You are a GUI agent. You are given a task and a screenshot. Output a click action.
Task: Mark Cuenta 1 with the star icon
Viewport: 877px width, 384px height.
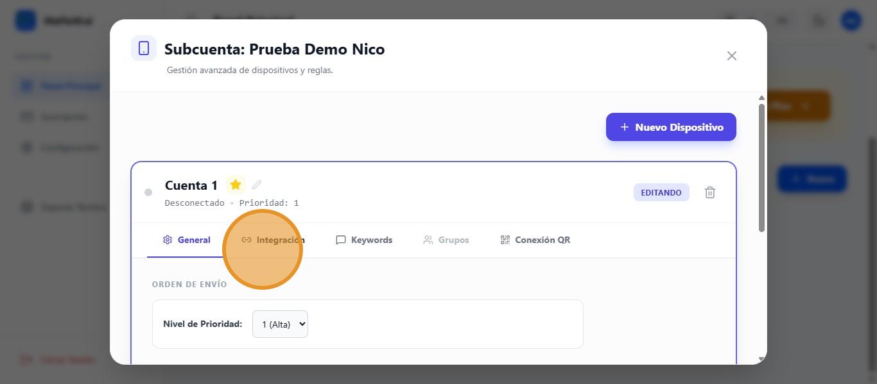tap(236, 185)
